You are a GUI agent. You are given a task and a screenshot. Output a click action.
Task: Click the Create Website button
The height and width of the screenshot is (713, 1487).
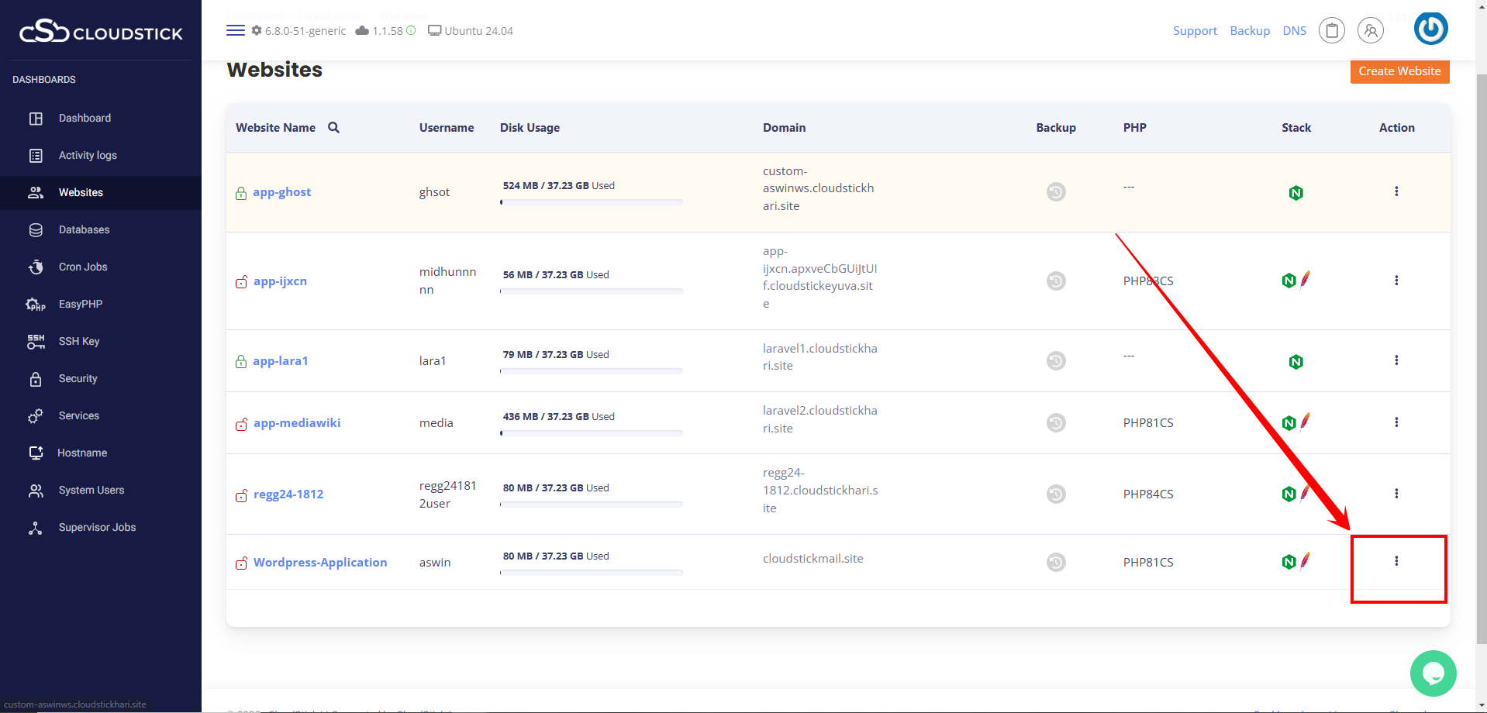tap(1399, 71)
